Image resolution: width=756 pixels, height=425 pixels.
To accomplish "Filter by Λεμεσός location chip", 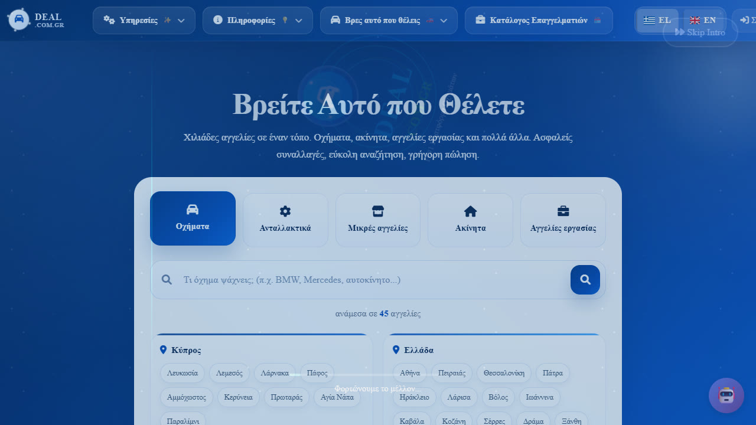I will click(x=229, y=373).
